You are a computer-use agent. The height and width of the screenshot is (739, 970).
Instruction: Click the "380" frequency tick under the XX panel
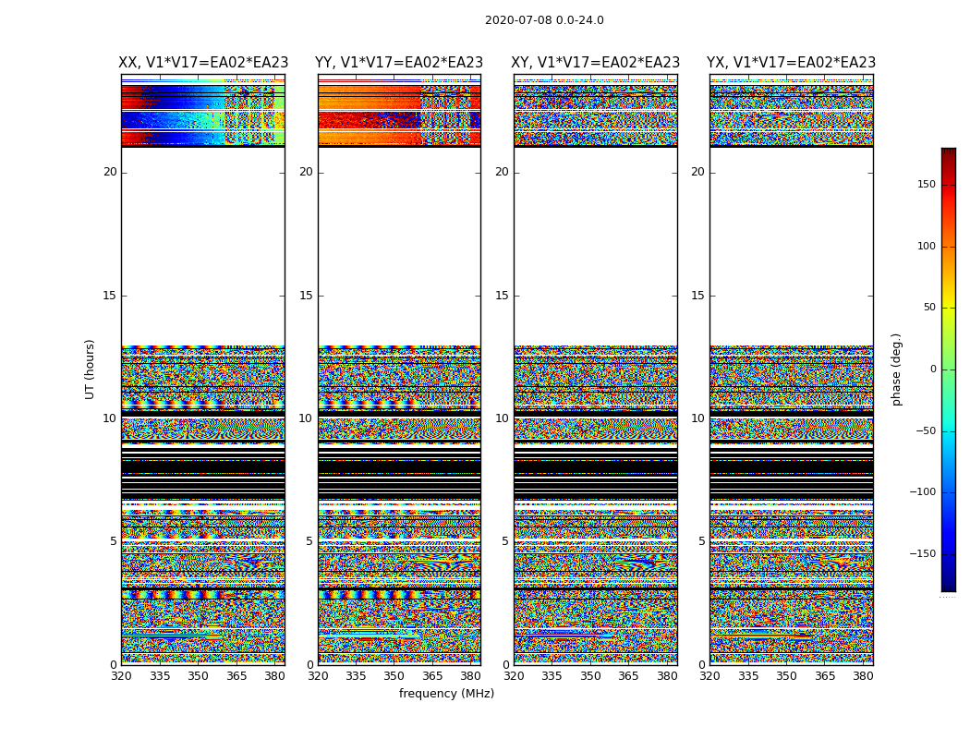[274, 676]
